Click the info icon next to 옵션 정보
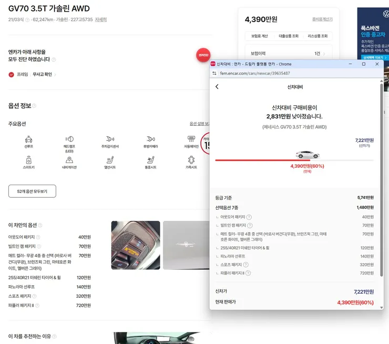This screenshot has height=344, width=389. click(x=34, y=106)
